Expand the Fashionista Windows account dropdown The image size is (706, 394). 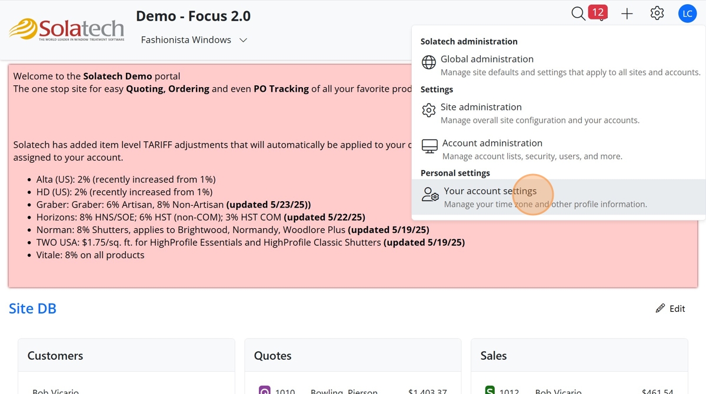point(194,40)
